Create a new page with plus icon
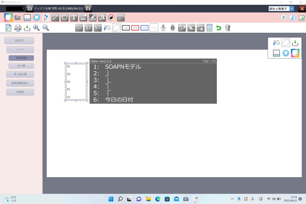Viewport: 306px width, 204px height. click(x=8, y=28)
